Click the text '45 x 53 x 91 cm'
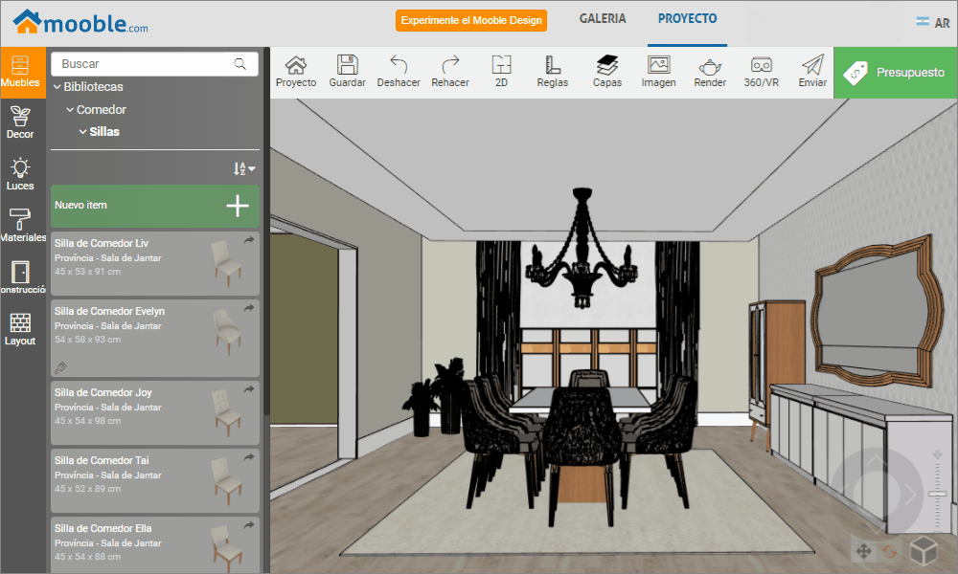Viewport: 958px width, 574px height. click(87, 272)
